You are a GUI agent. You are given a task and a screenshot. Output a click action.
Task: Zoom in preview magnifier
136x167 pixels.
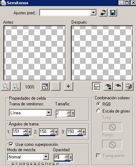[16, 86]
